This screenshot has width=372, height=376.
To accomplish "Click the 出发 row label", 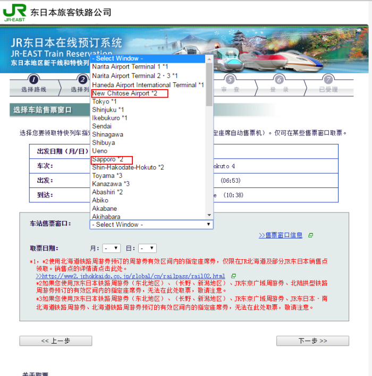I will pos(45,181).
